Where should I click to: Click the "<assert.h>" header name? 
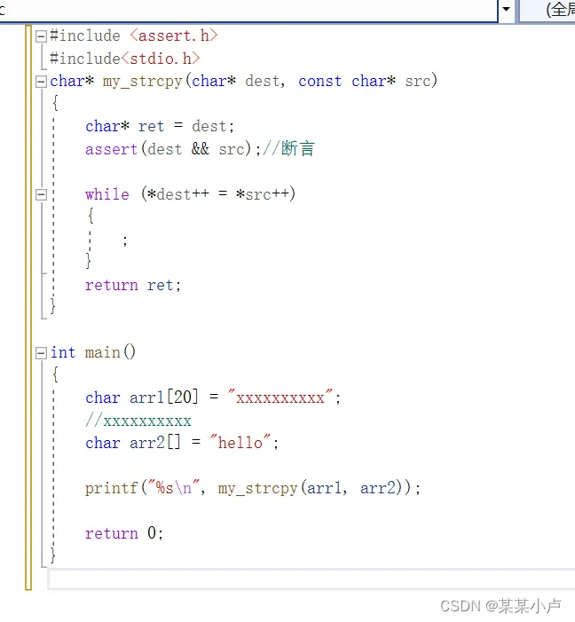174,36
